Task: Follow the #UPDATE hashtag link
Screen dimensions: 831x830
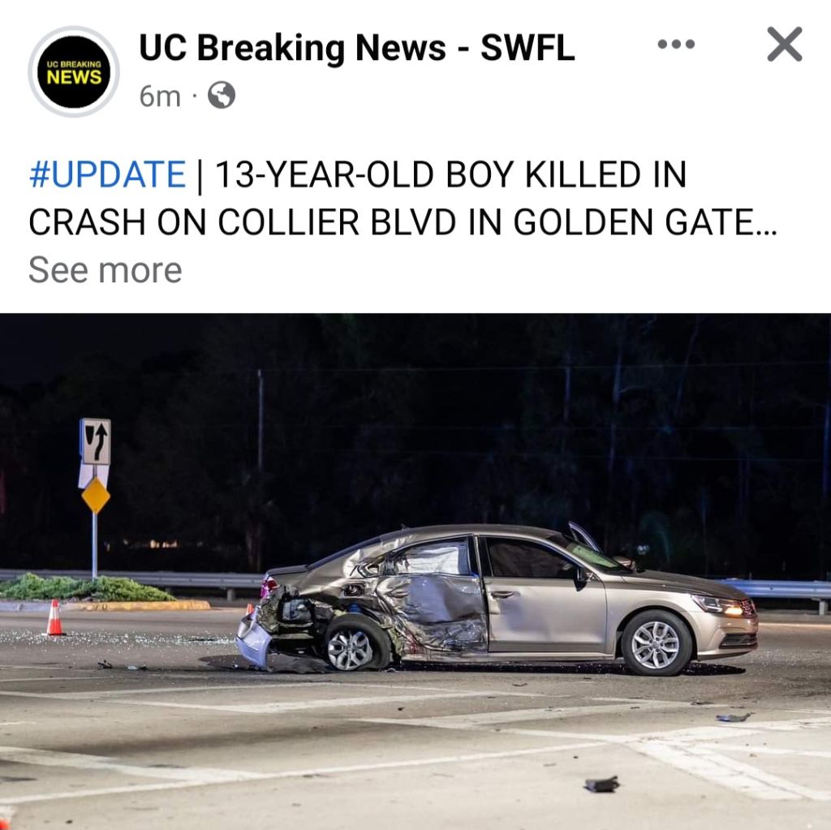Action: point(108,174)
